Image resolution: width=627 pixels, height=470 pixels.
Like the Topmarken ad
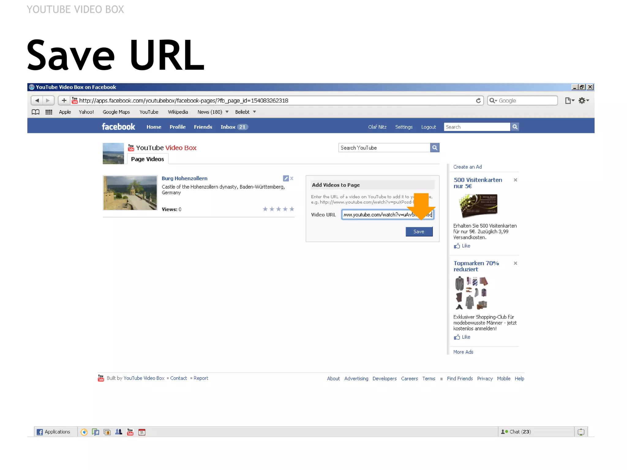(462, 337)
